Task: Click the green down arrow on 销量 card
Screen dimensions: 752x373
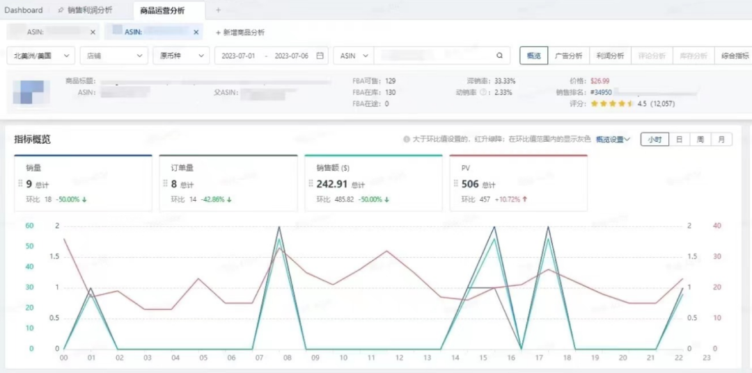Action: point(84,200)
